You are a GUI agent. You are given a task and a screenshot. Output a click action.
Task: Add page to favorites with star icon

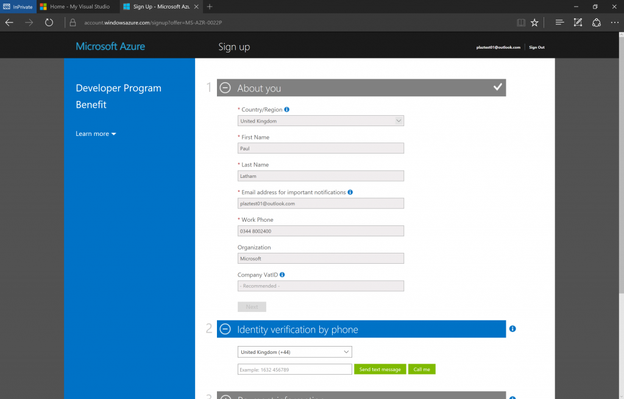click(x=534, y=23)
